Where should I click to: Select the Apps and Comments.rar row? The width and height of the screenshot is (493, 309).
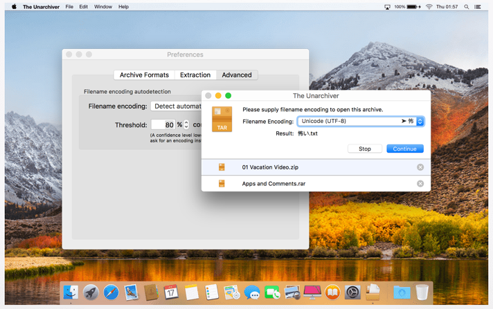tap(316, 183)
